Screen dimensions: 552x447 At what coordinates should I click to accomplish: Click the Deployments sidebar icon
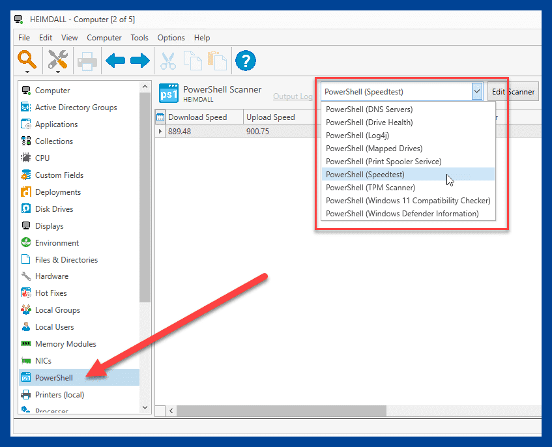pos(26,192)
